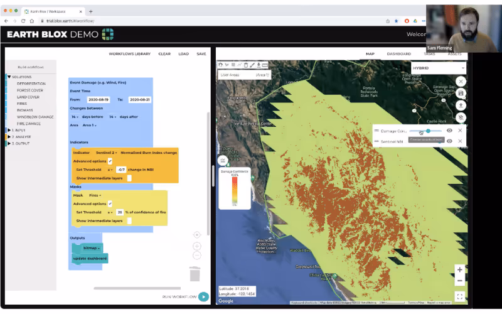
Task: Switch to the MAP tab
Action: tap(370, 54)
